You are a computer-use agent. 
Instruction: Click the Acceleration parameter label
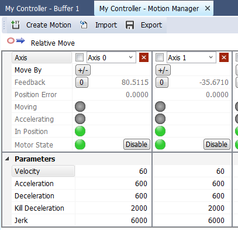coord(34,184)
